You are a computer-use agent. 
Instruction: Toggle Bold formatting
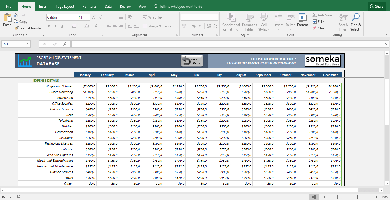click(x=49, y=26)
